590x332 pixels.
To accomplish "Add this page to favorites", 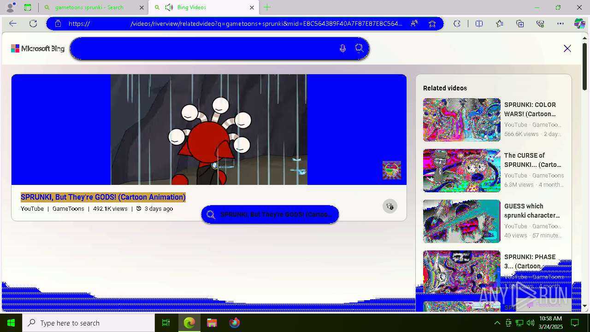I will pos(432,24).
